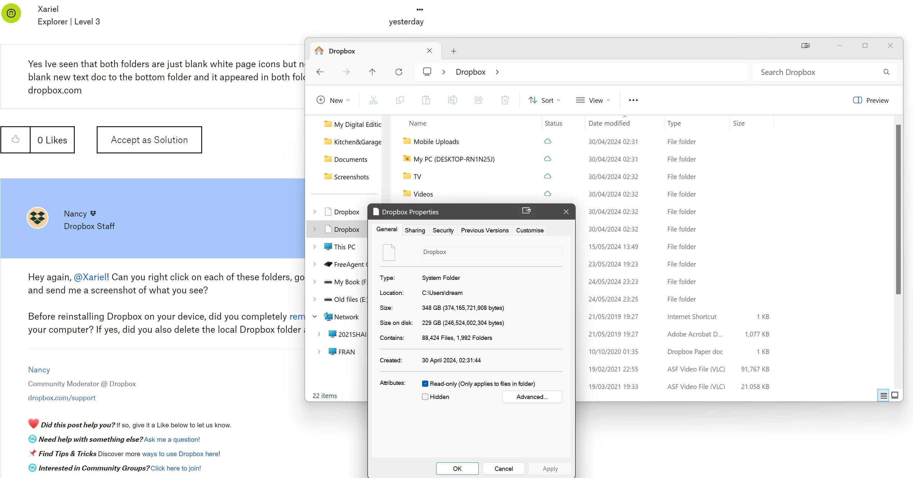Open the Sort dropdown
The height and width of the screenshot is (478, 913).
tap(544, 100)
